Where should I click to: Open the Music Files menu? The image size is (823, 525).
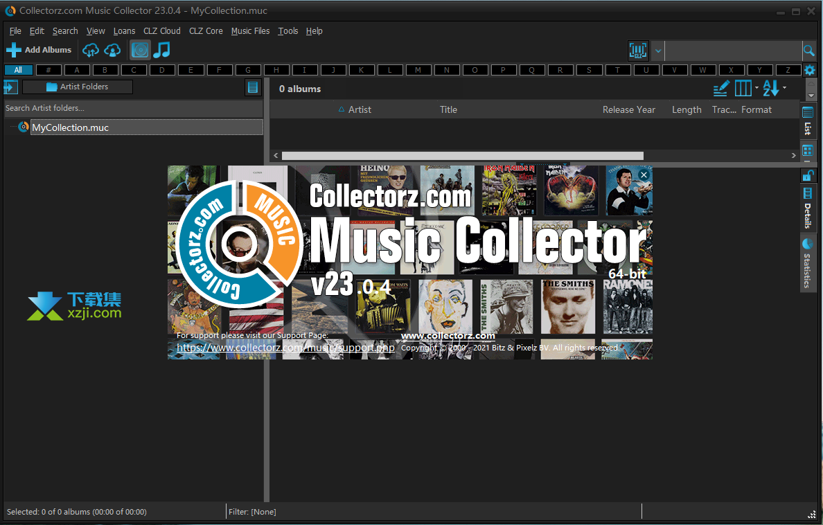tap(250, 31)
